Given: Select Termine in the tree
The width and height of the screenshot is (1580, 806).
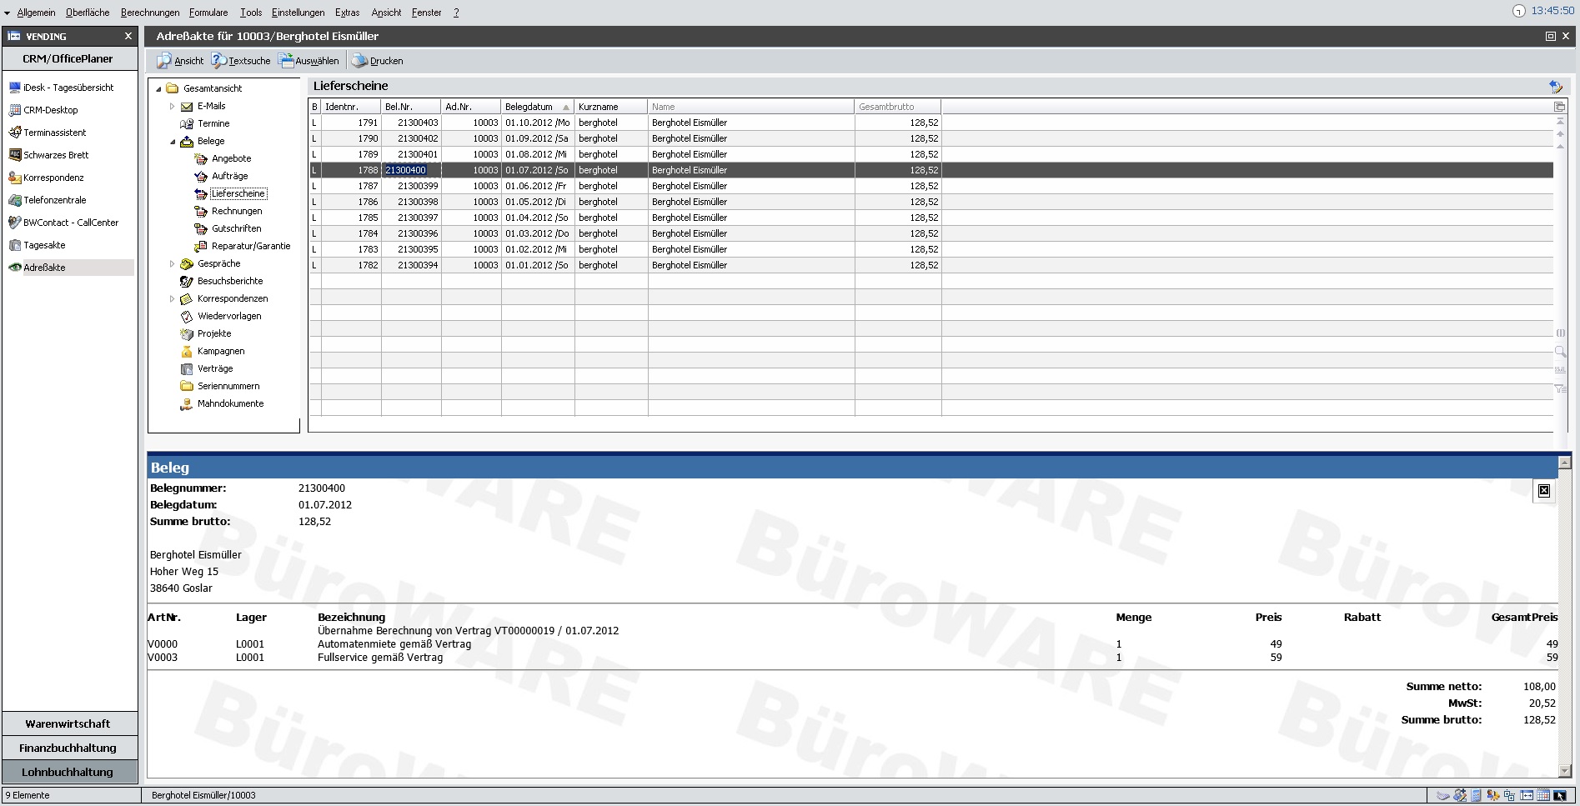Looking at the screenshot, I should [213, 123].
